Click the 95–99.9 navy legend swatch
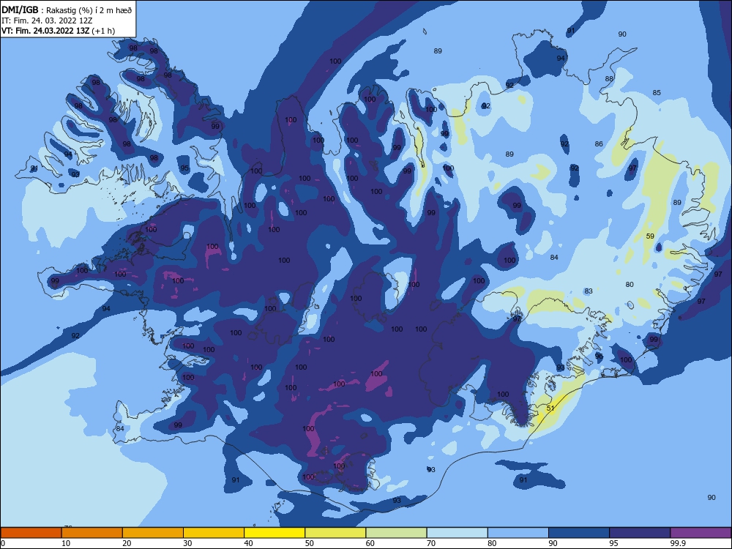Viewport: 732px width, 549px height. tap(640, 533)
